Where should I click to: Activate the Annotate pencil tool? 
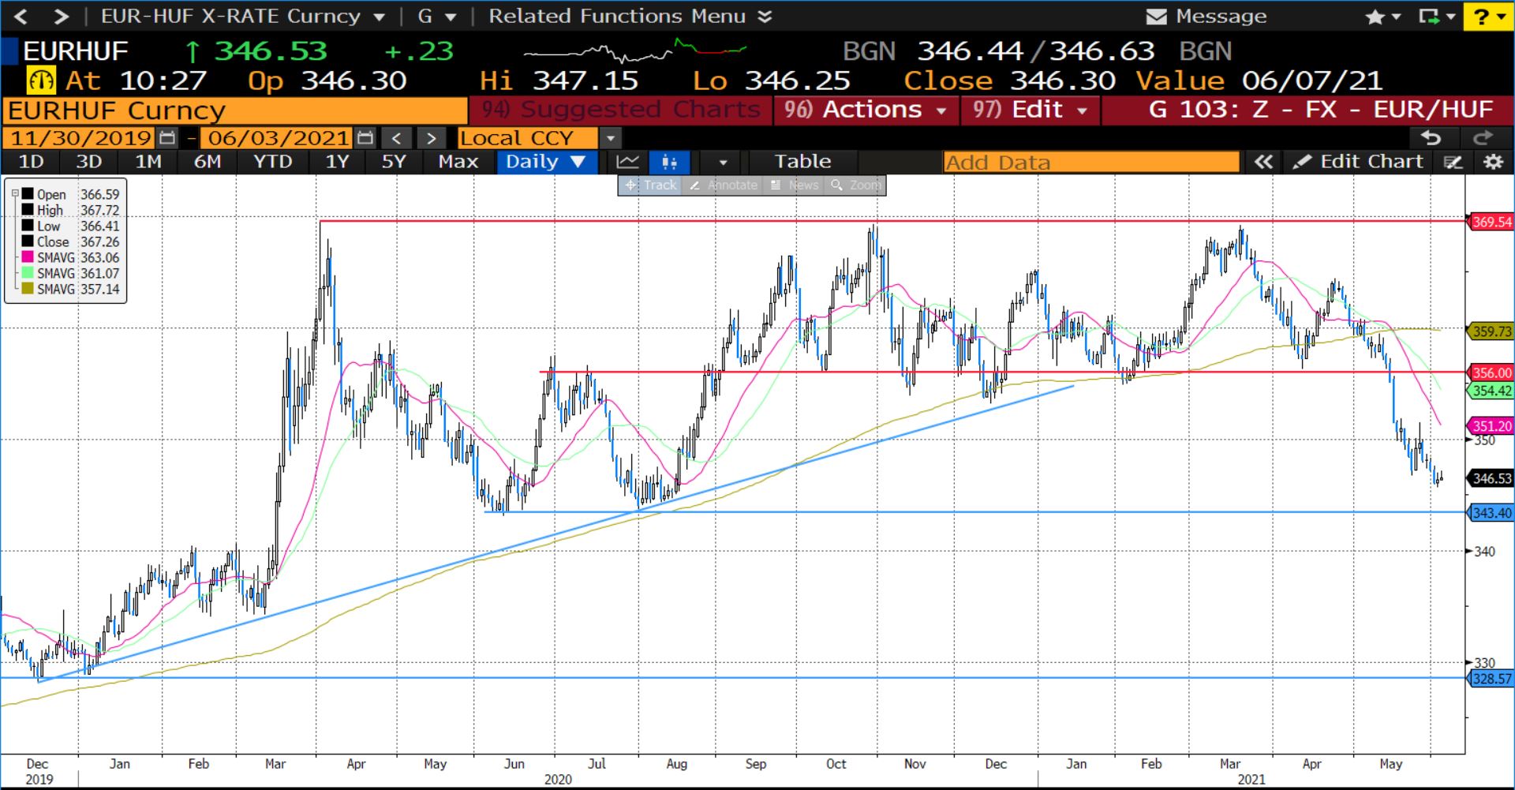[x=723, y=185]
